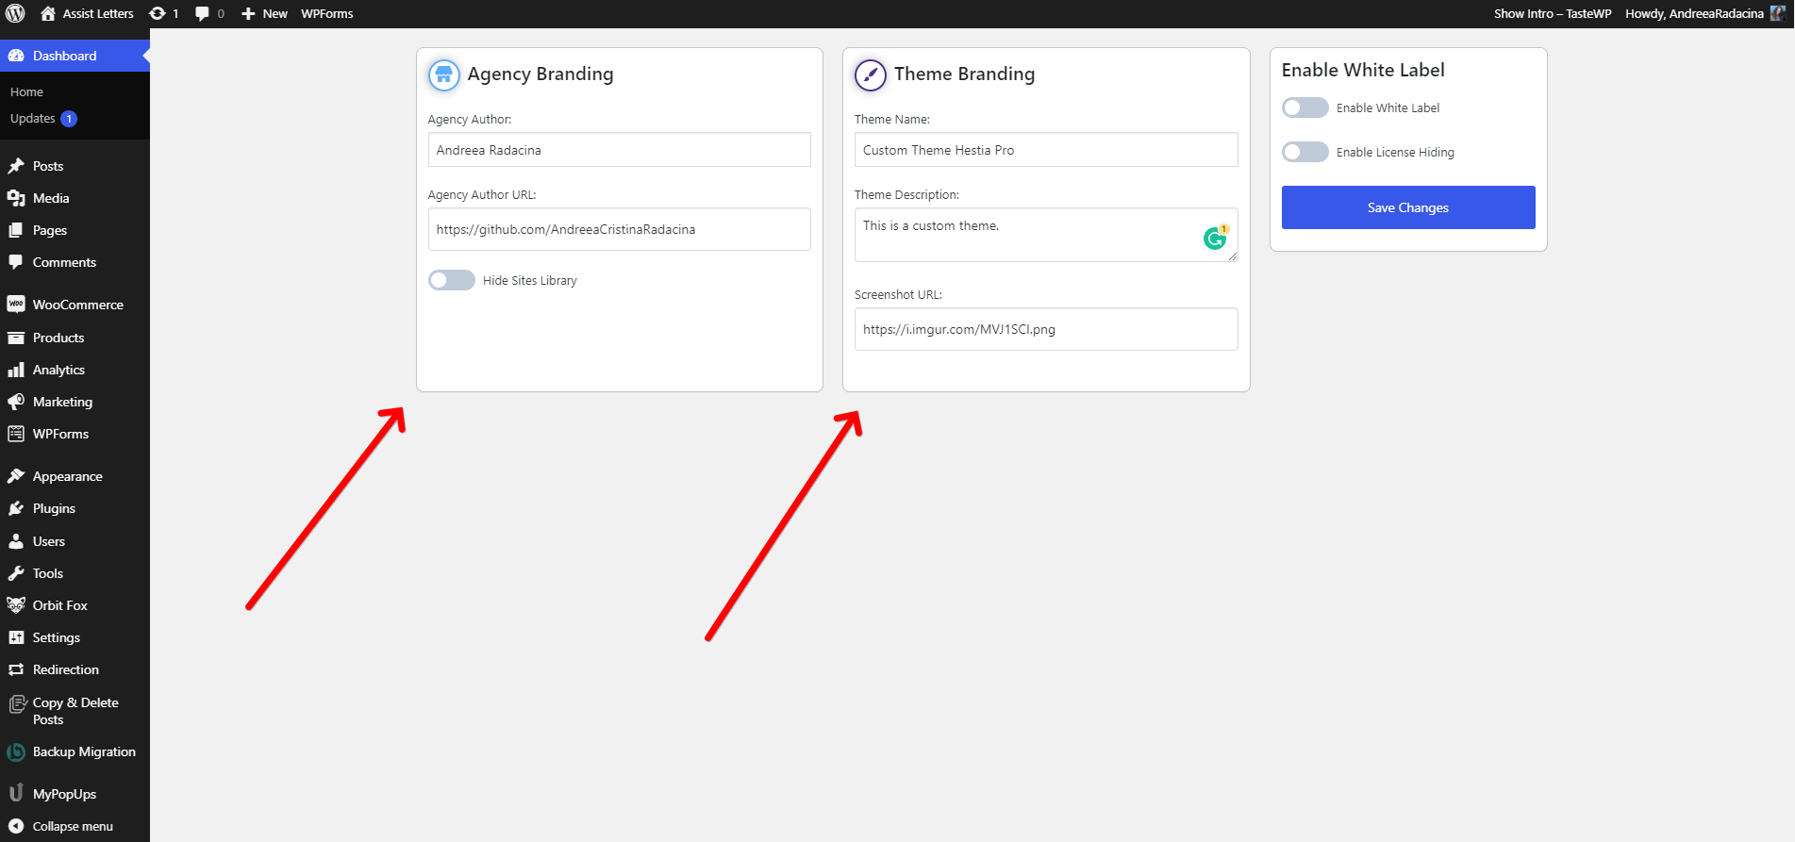1795x842 pixels.
Task: Click the Agency Author URL field
Action: (x=619, y=229)
